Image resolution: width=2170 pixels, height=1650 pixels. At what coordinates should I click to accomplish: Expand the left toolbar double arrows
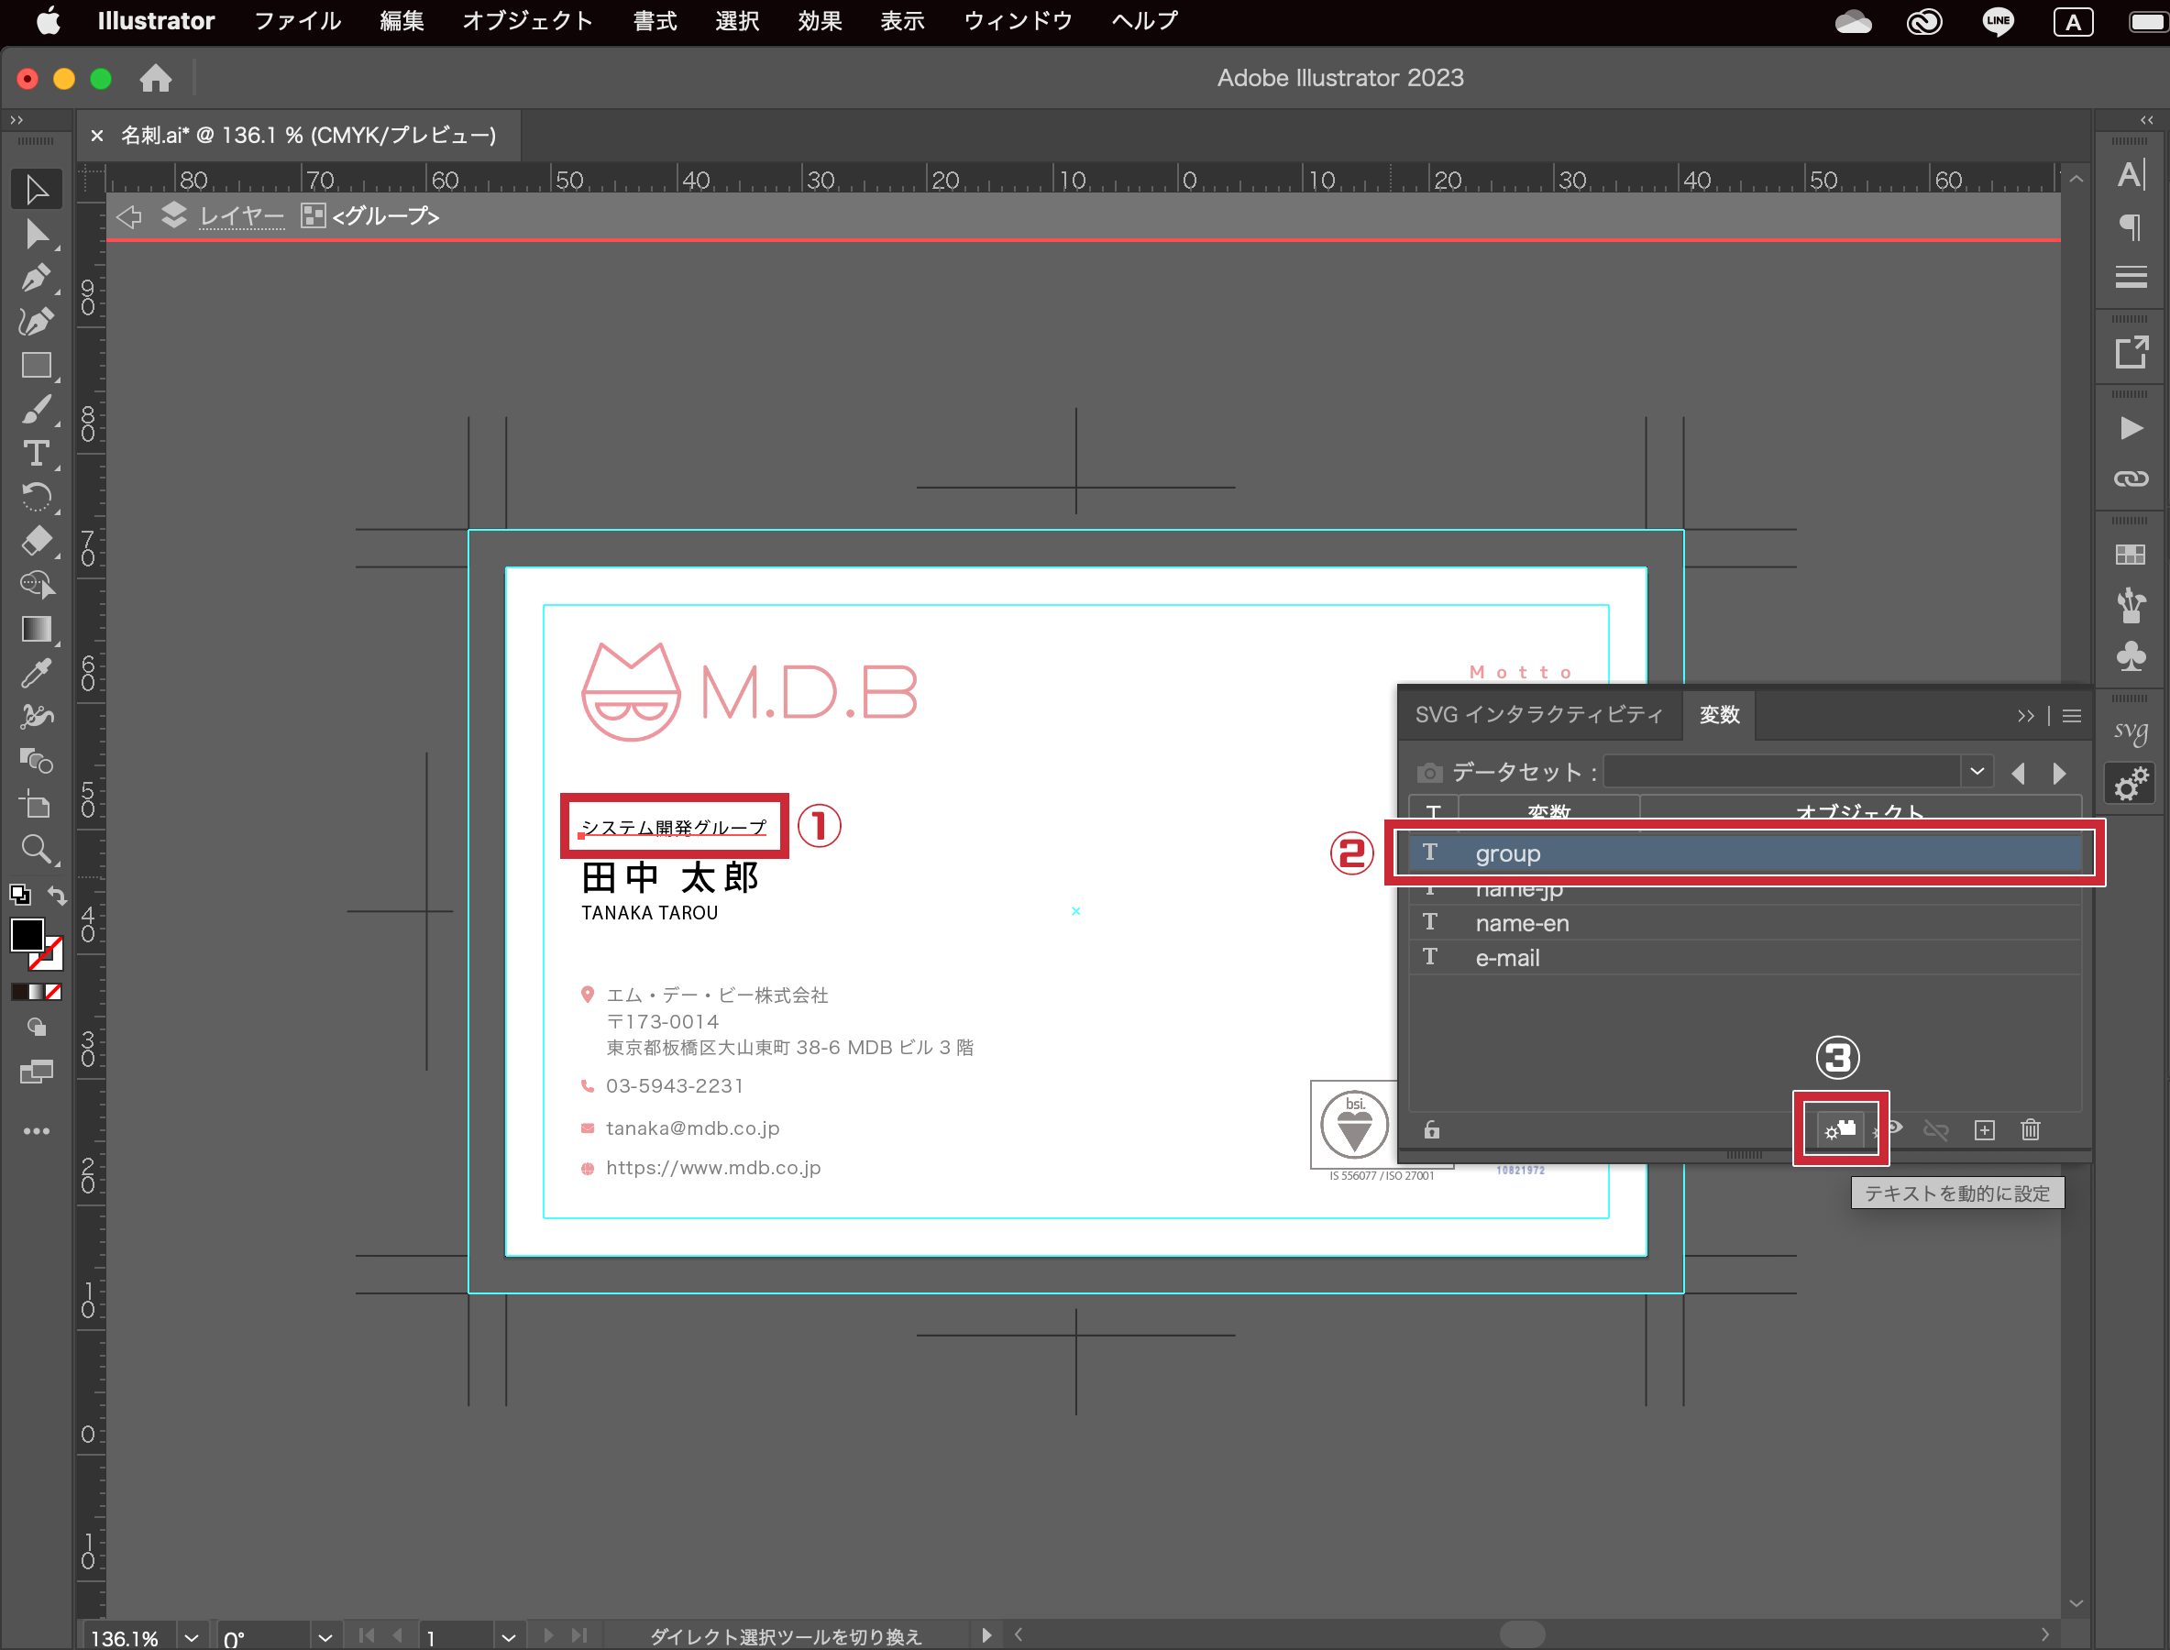pos(16,120)
